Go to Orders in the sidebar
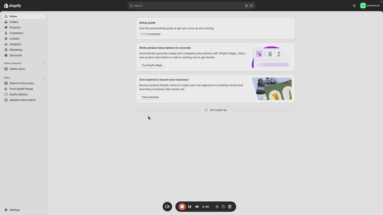 tap(14, 22)
